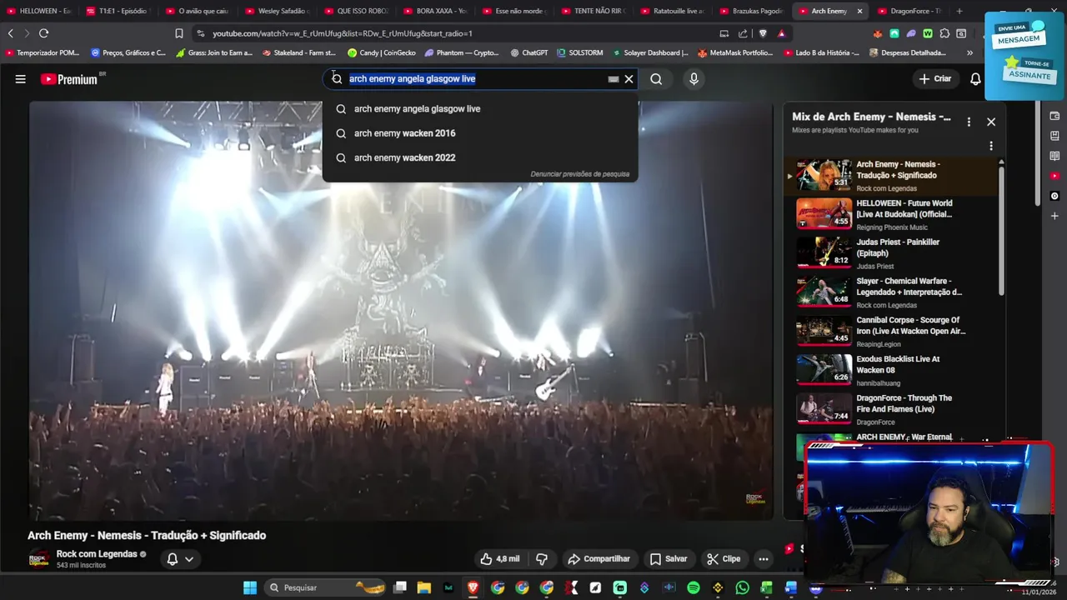Click the Salvar button
Image resolution: width=1067 pixels, height=600 pixels.
click(x=669, y=559)
